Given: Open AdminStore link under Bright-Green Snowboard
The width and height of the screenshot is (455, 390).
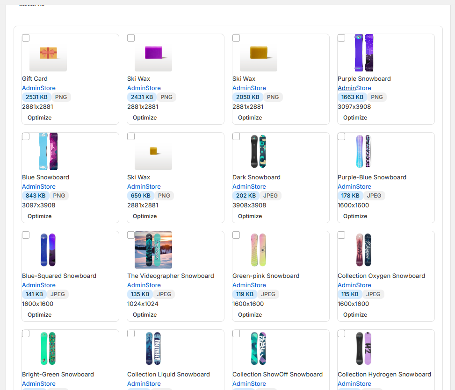Looking at the screenshot, I should pyautogui.click(x=39, y=383).
